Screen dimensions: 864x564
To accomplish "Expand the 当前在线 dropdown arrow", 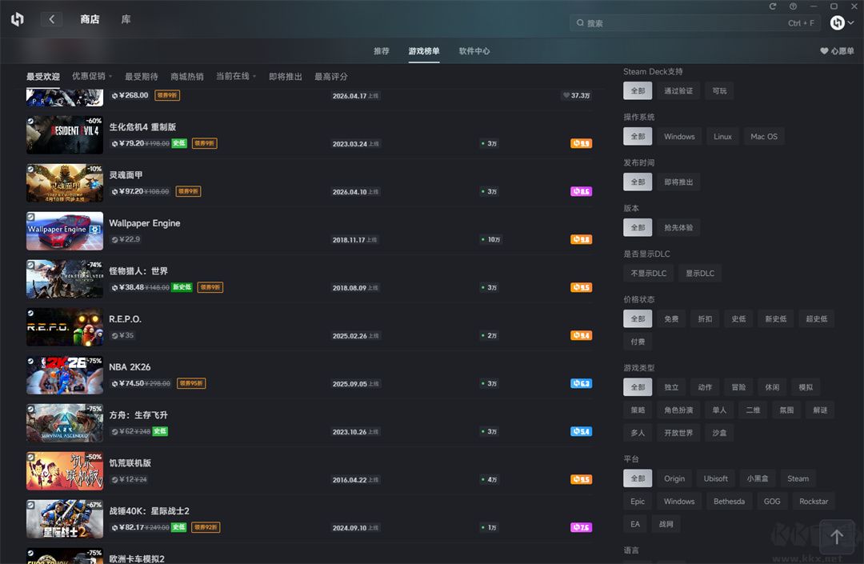I will pos(254,76).
